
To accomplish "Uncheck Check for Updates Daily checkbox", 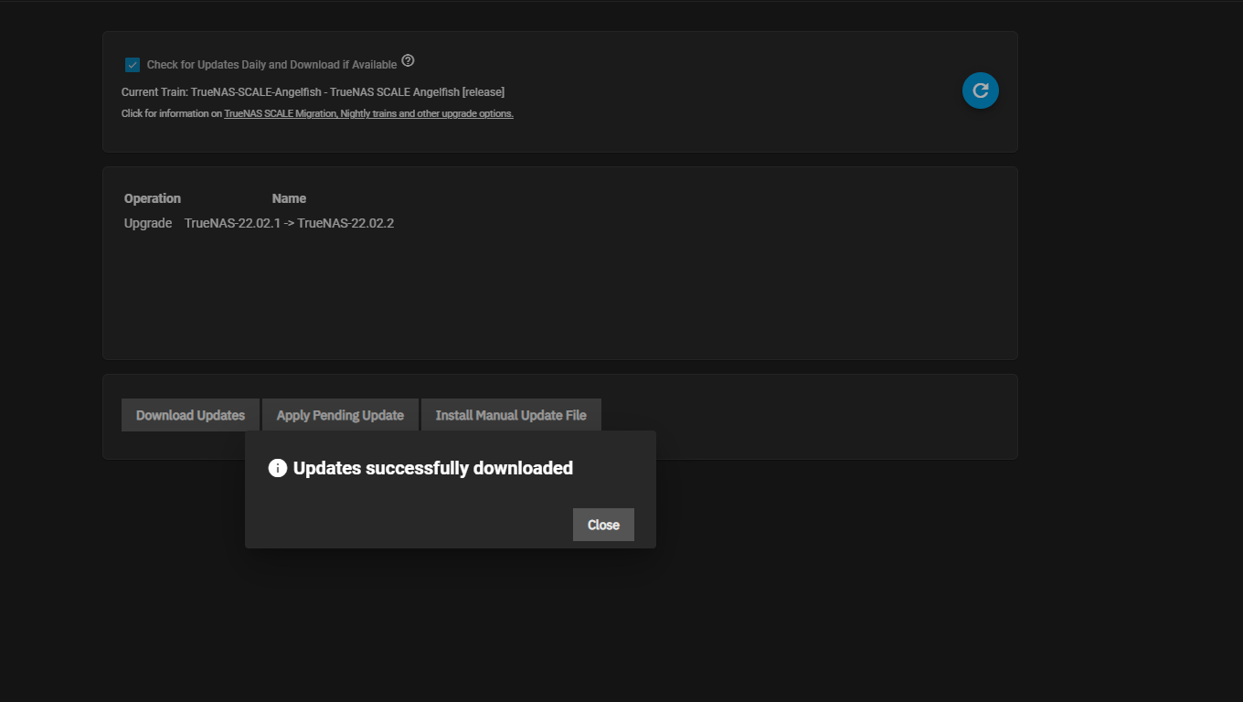I will [x=133, y=65].
